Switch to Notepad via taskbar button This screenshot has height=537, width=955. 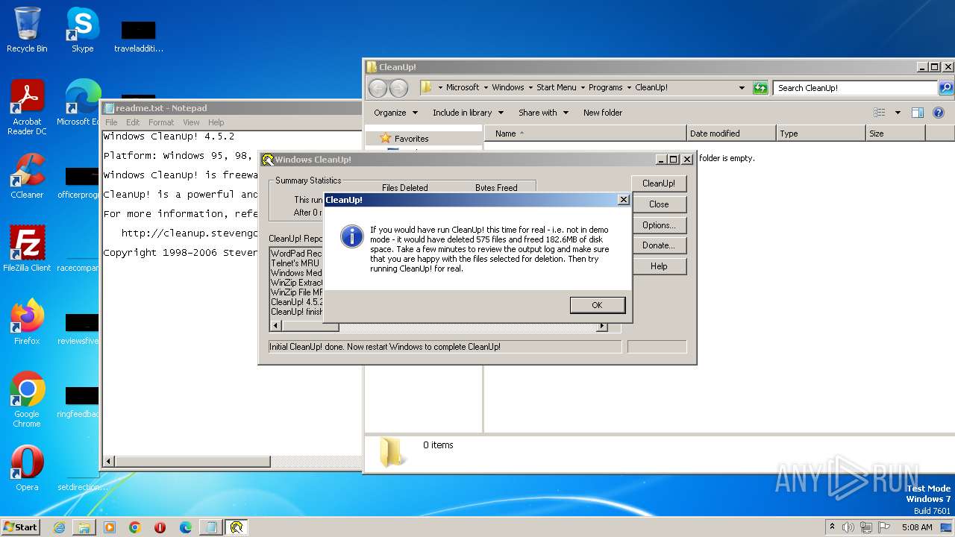click(x=211, y=527)
